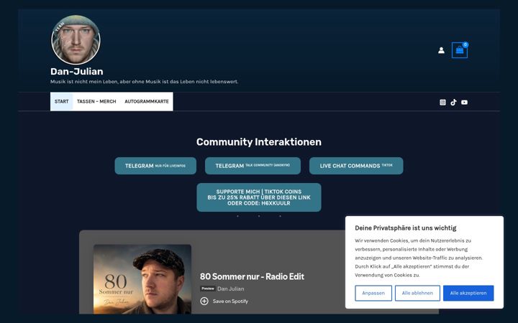The height and width of the screenshot is (323, 518).
Task: Click the tagline about Musik ist nicht mein Leben
Action: [144, 82]
